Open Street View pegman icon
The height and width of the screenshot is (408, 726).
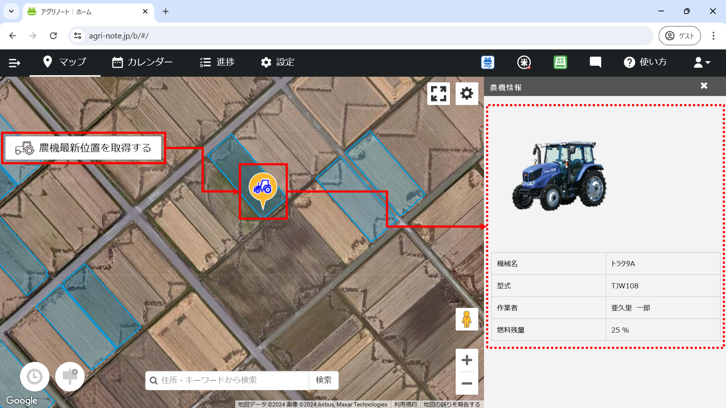pyautogui.click(x=467, y=319)
